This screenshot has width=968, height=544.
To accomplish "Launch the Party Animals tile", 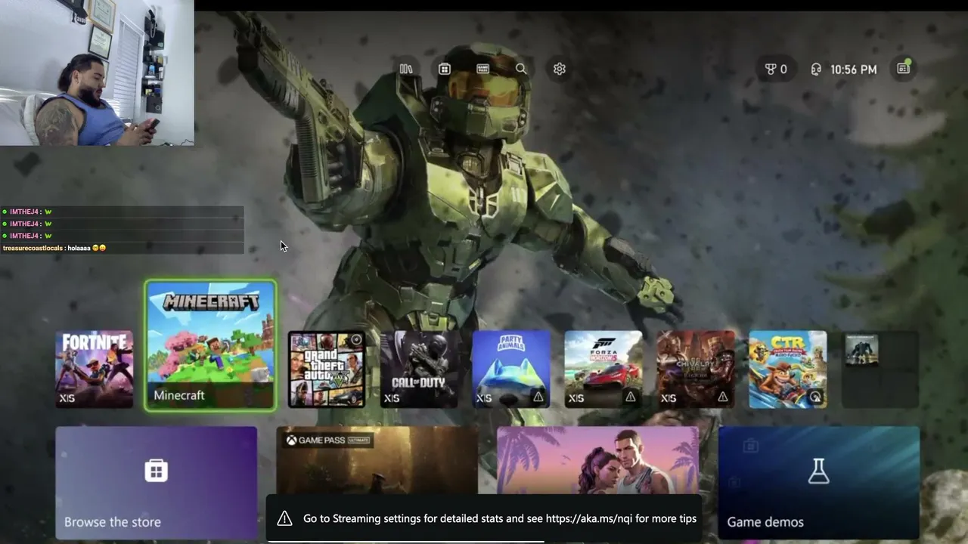I will pyautogui.click(x=511, y=369).
